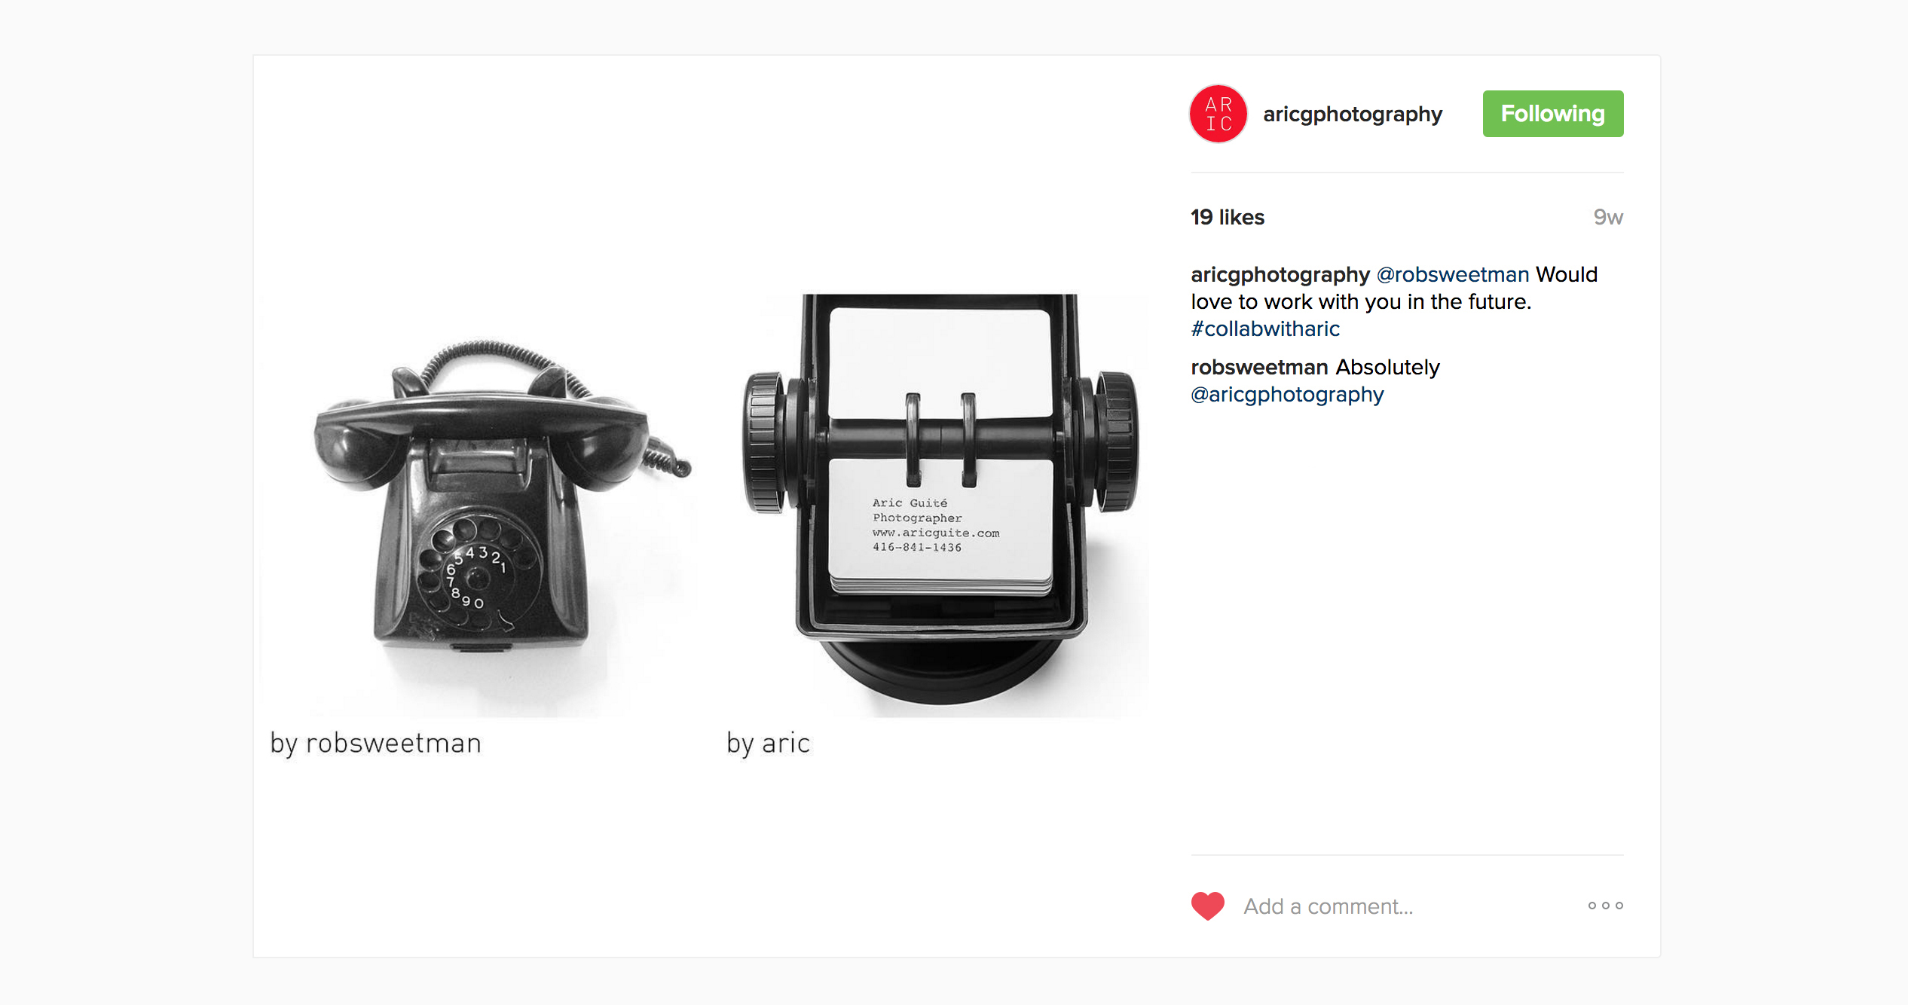Open the @aricgphotography mention in comment

[1287, 394]
